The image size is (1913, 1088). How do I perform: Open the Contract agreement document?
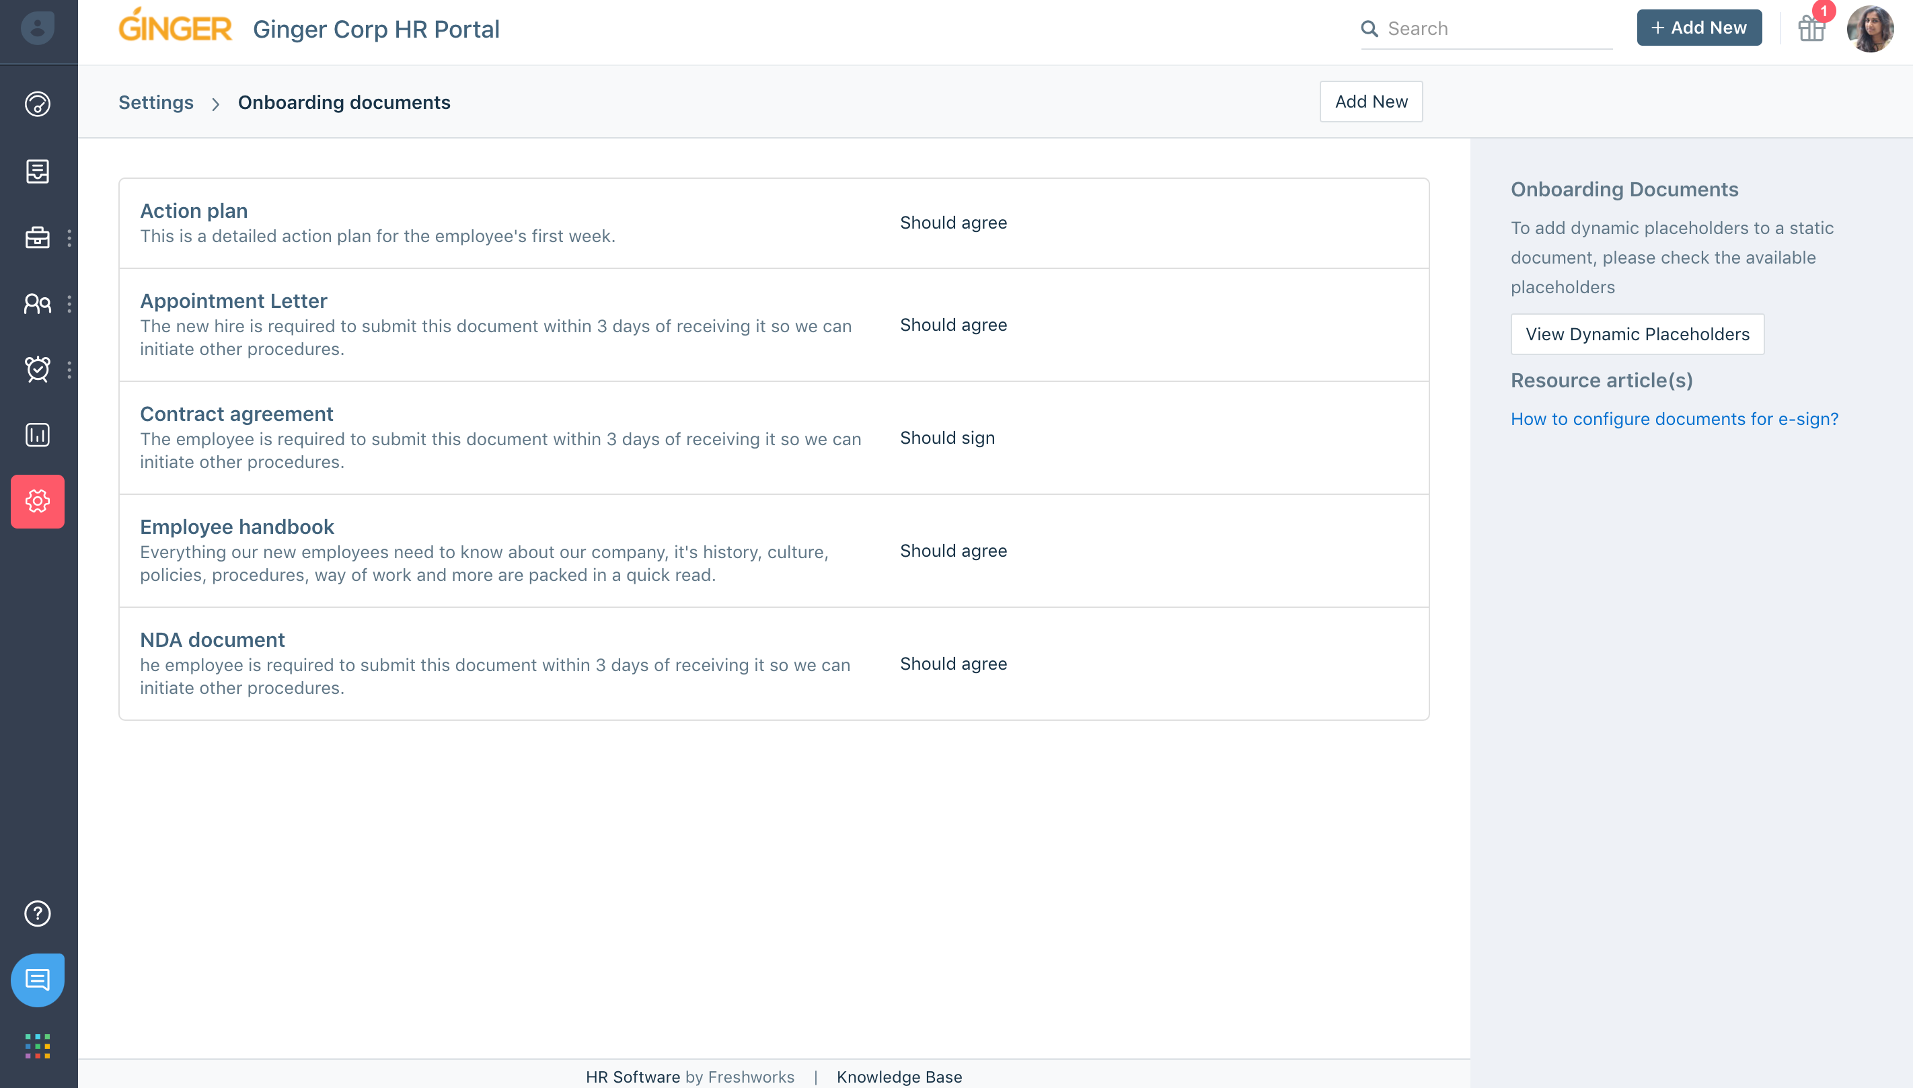[236, 414]
